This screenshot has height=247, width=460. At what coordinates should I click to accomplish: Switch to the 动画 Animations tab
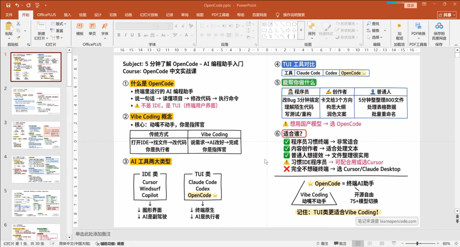pyautogui.click(x=128, y=15)
